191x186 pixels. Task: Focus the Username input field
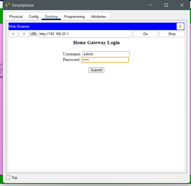[106, 54]
